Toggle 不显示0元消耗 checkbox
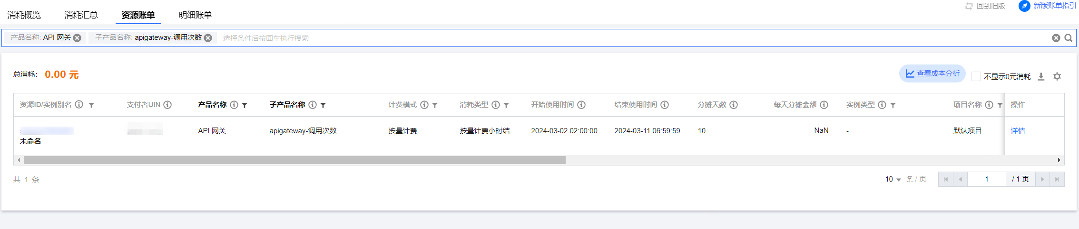 (976, 76)
